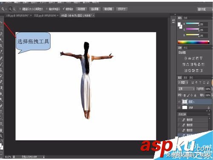Add a Threshold adjustment

point(193,70)
